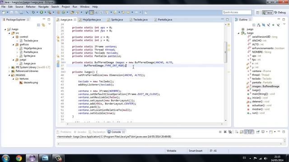Click the editor vertical scrollbar thumb
This screenshot has height=162, width=289.
[226, 52]
